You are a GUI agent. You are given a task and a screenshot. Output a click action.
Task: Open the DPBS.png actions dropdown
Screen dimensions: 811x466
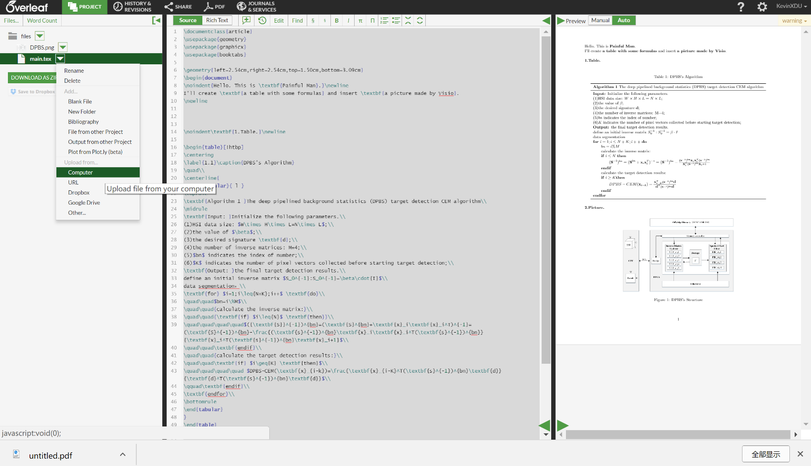pos(63,47)
